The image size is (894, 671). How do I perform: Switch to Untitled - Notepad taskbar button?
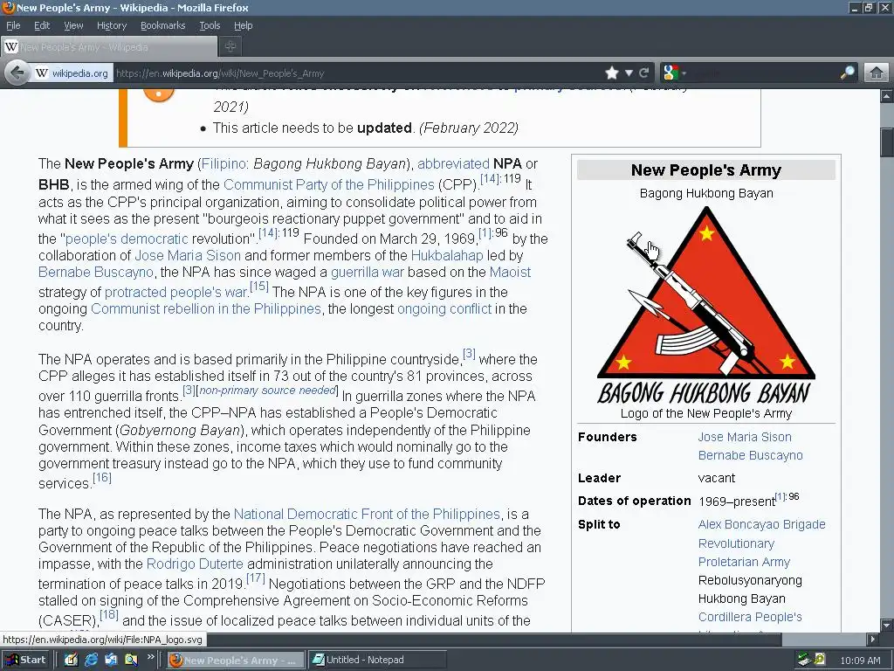coord(377,660)
